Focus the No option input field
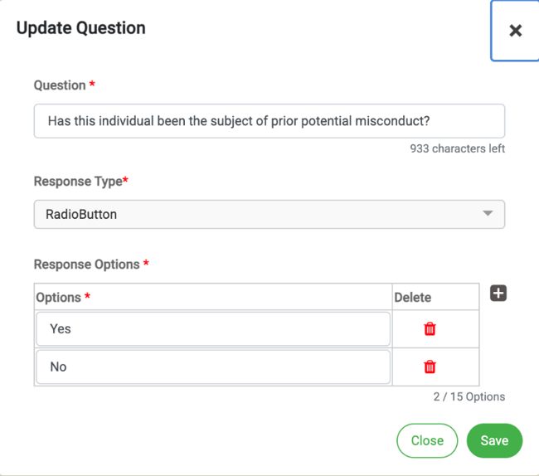This screenshot has width=539, height=476. (212, 367)
